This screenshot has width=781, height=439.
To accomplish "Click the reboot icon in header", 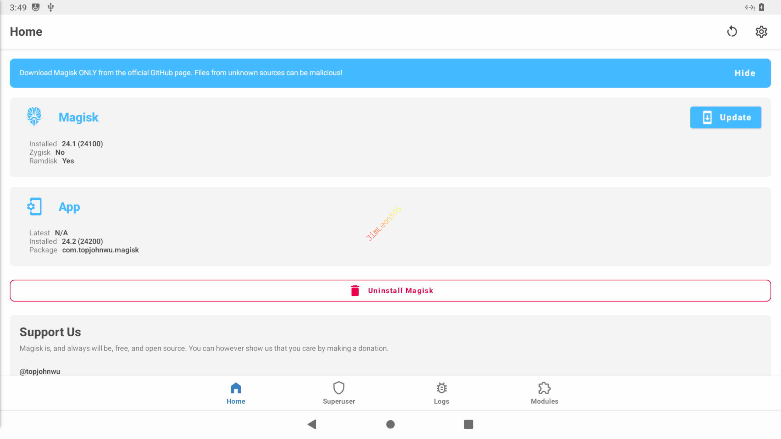I will [732, 31].
